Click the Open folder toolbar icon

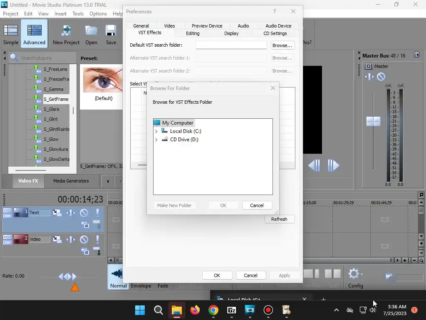click(x=91, y=30)
